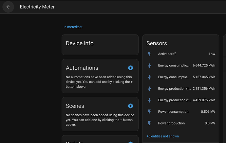
Task: Go back using the arrow button
Action: (x=8, y=7)
